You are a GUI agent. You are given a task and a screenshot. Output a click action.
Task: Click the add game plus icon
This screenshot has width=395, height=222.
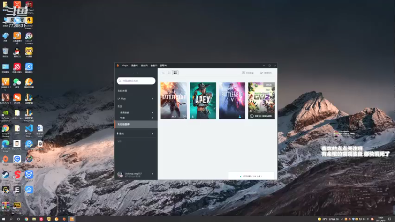click(243, 73)
